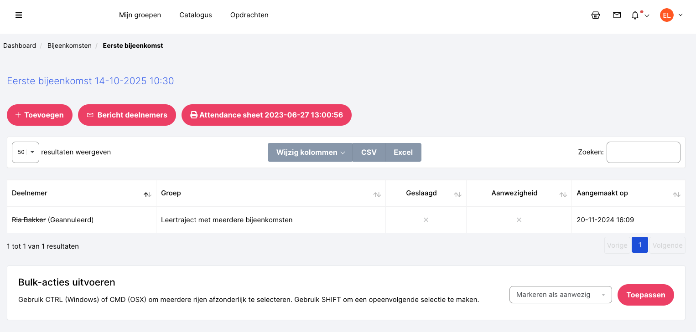Sort table by Groep column
The image size is (696, 332).
pos(270,193)
